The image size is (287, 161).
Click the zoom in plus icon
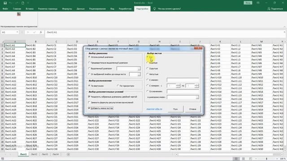(277, 159)
